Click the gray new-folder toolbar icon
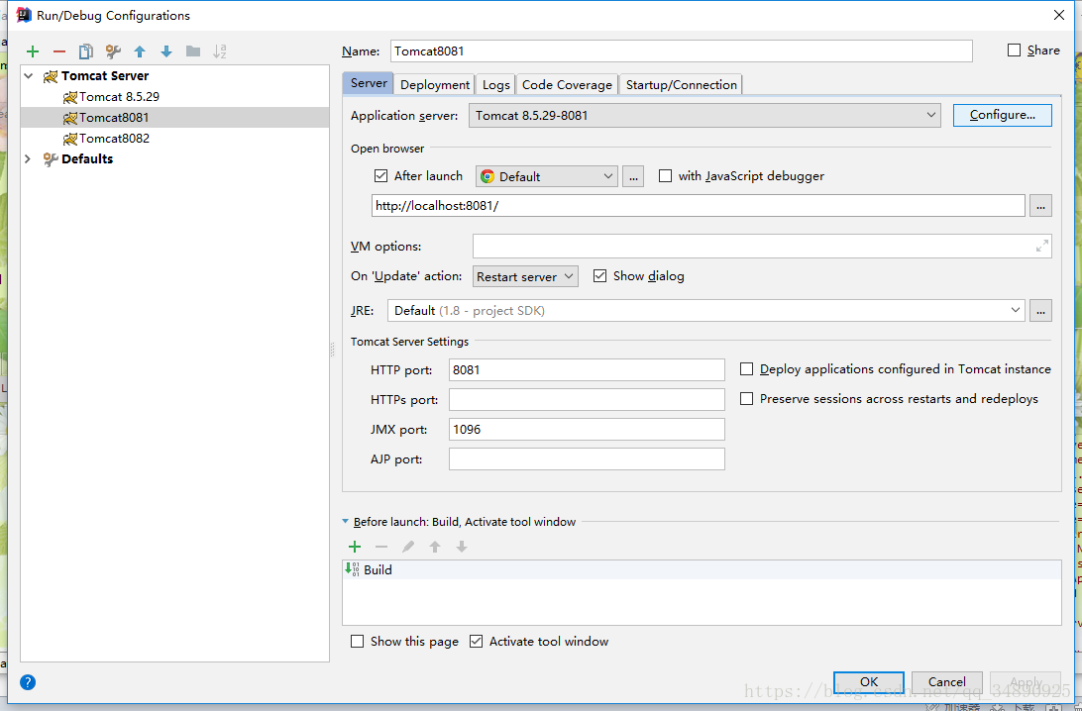 (193, 51)
